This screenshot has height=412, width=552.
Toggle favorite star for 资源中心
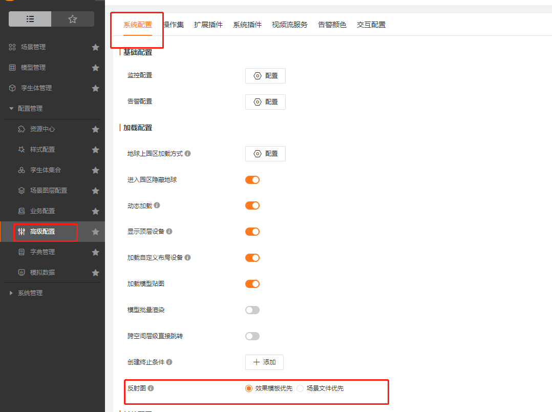[x=95, y=129]
